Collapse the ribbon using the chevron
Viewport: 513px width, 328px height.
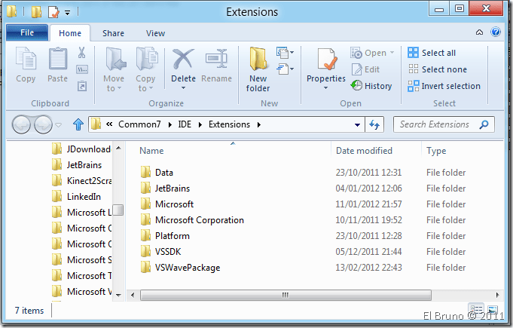pos(480,32)
